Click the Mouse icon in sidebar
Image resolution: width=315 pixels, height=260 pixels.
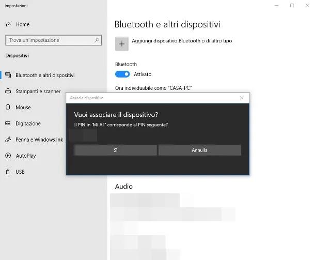click(x=8, y=107)
